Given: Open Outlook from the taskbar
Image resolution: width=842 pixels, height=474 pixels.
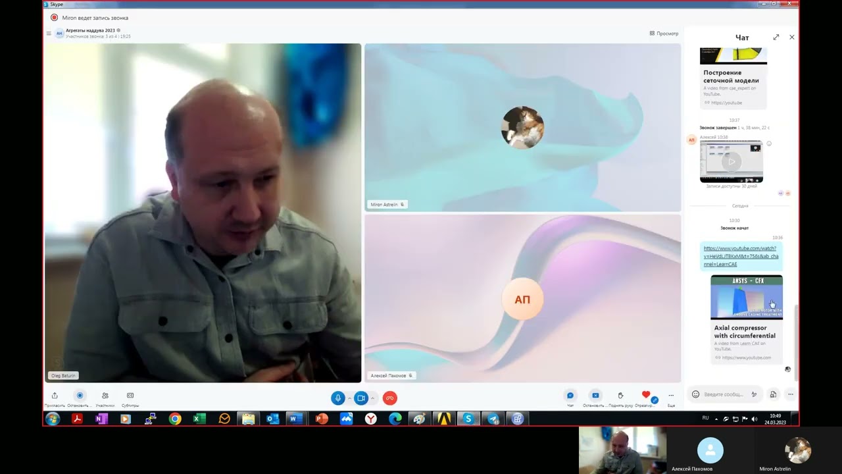Looking at the screenshot, I should 273,419.
